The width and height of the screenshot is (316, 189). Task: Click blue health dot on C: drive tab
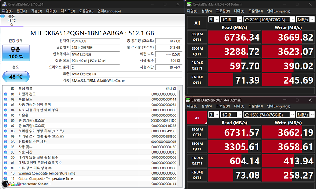point(2,17)
